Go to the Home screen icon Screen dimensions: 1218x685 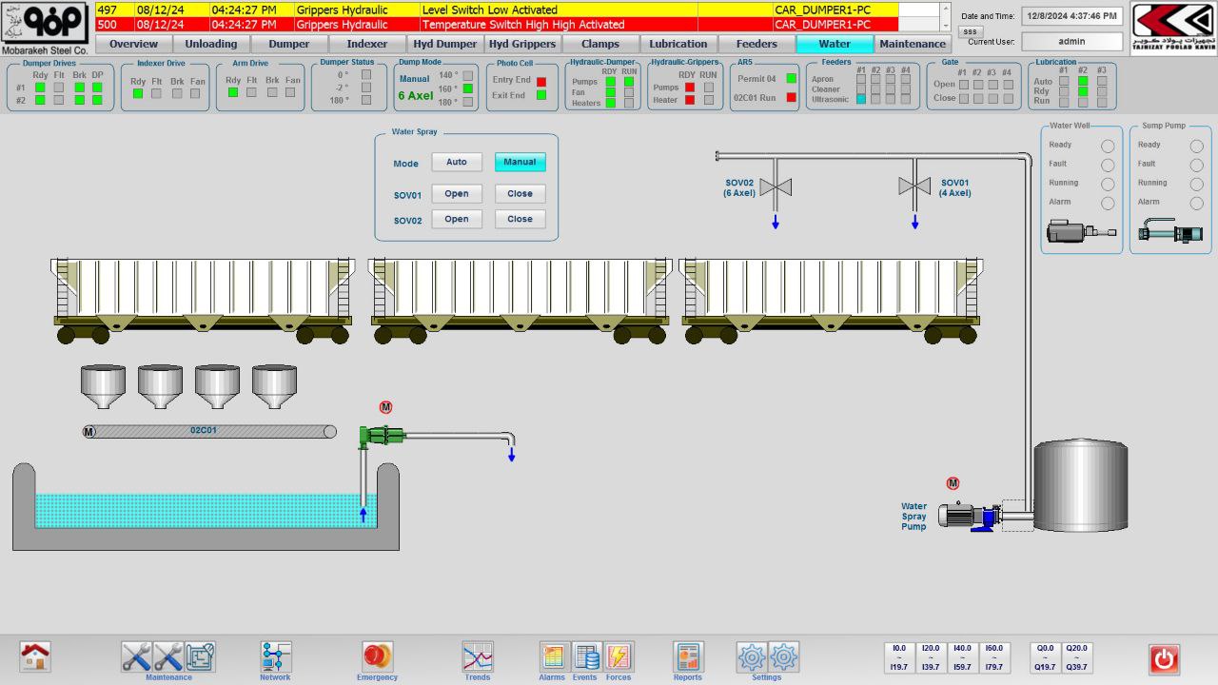tap(35, 656)
